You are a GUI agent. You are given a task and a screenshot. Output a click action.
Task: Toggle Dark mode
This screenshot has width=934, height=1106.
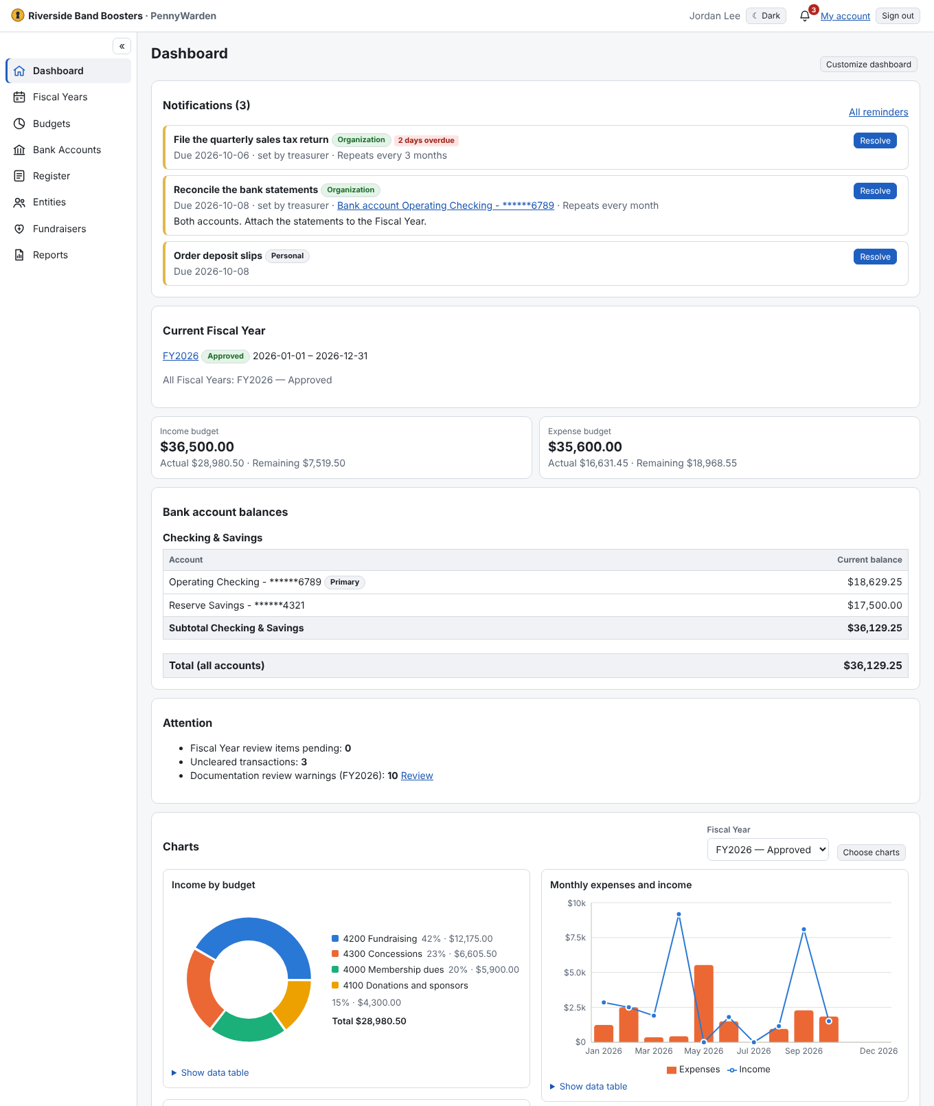pos(766,16)
